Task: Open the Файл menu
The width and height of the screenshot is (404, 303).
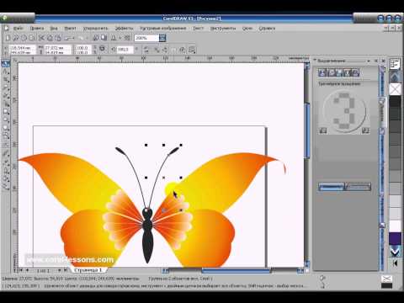Action: pos(18,29)
